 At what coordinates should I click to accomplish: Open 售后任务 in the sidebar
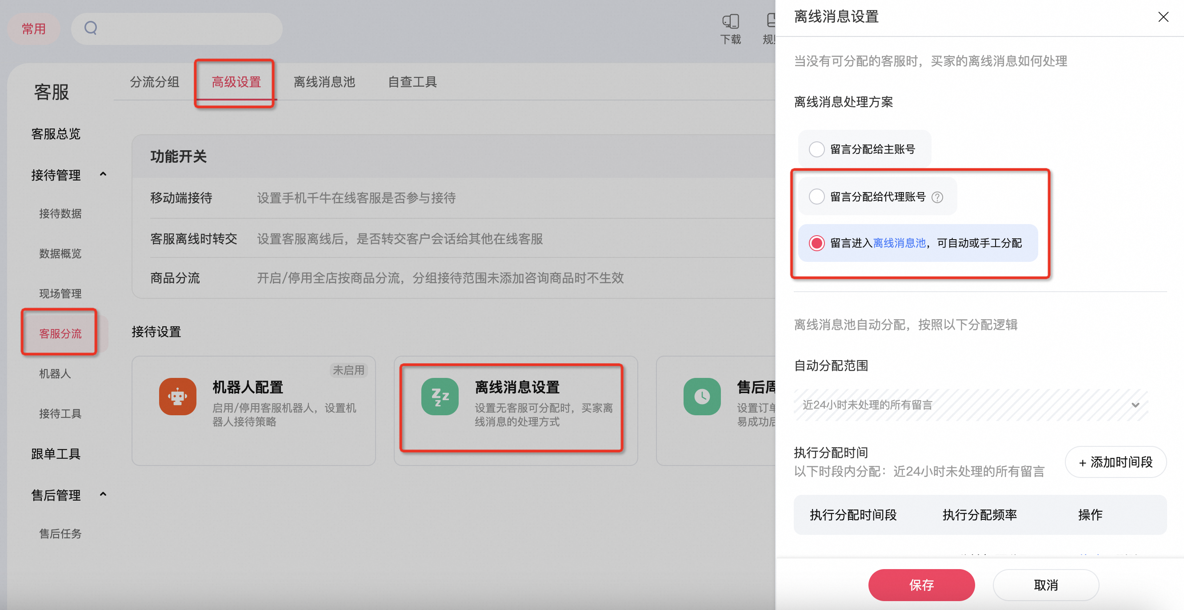60,533
